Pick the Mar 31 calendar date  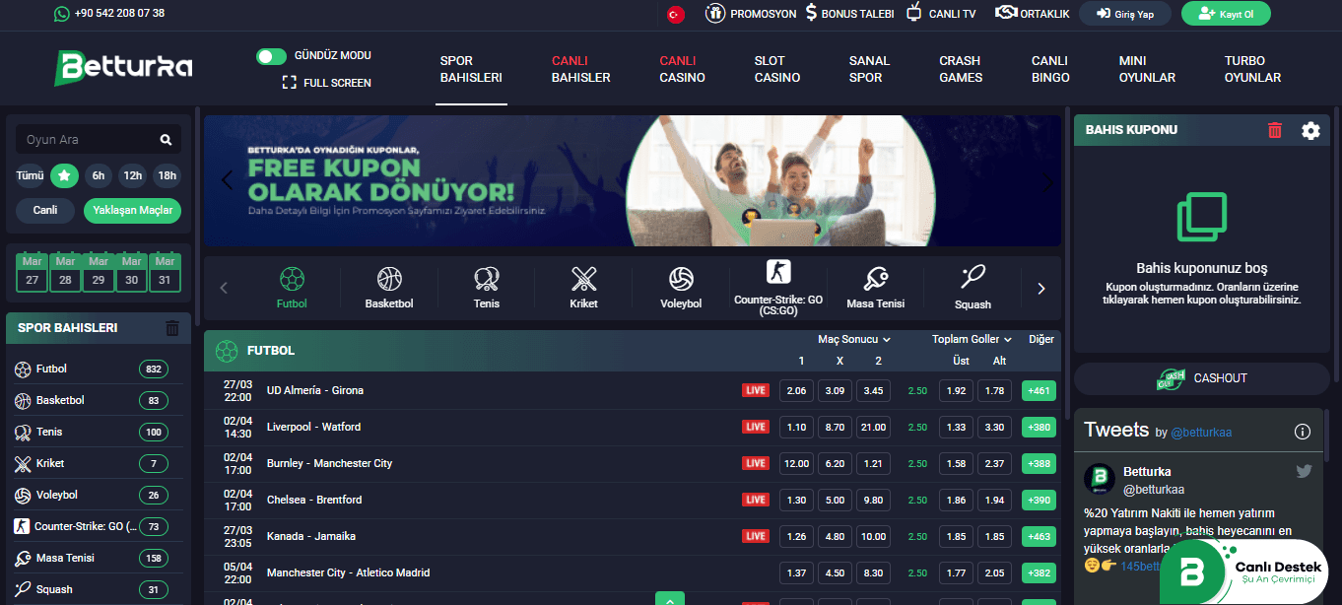165,273
